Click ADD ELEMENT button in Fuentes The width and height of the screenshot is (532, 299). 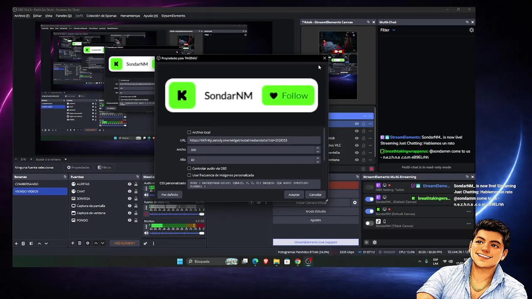click(x=124, y=243)
